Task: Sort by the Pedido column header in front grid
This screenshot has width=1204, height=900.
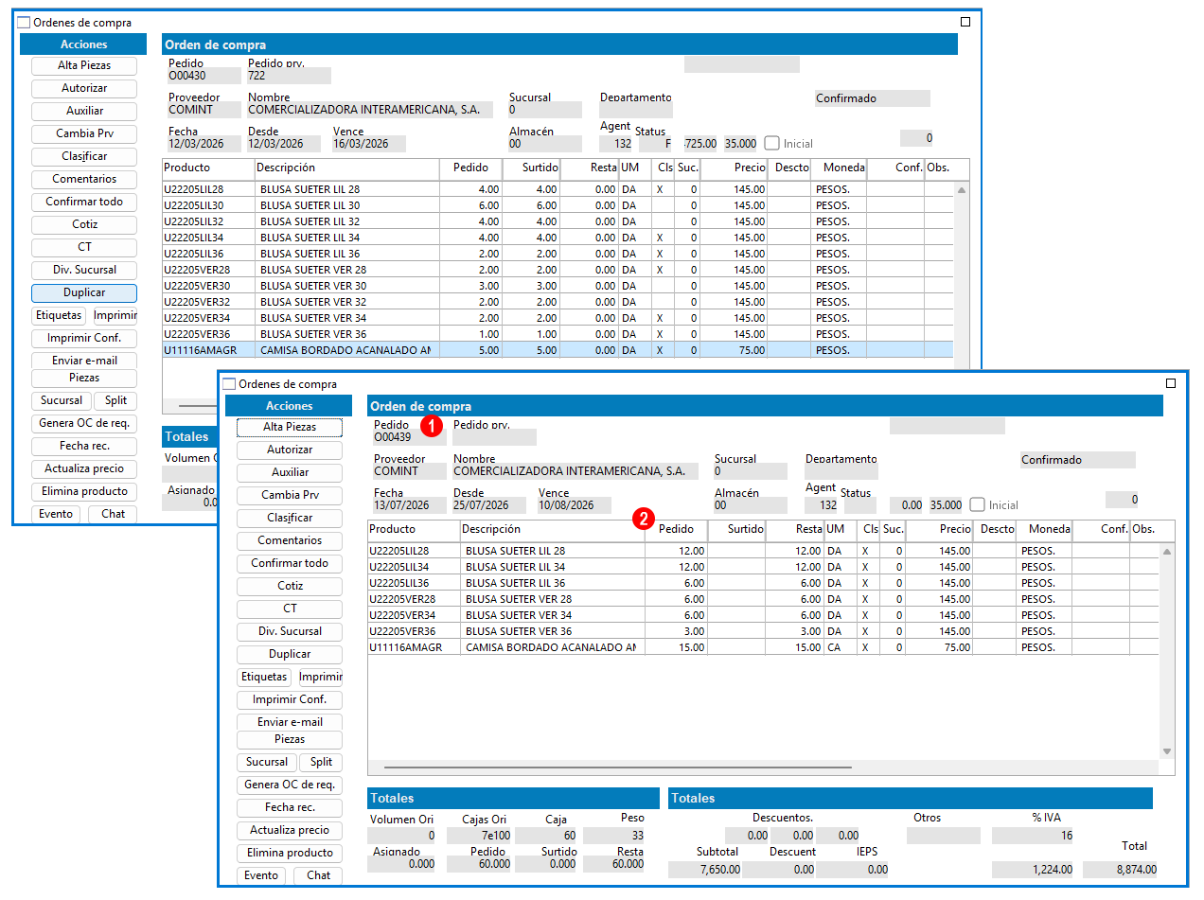Action: (x=676, y=530)
